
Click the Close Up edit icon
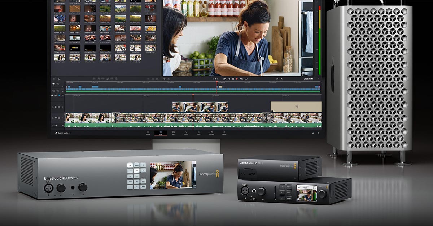[107, 78]
